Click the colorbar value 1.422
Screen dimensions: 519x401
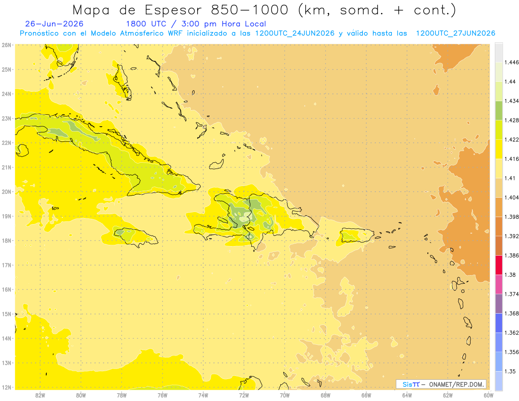pos(513,140)
